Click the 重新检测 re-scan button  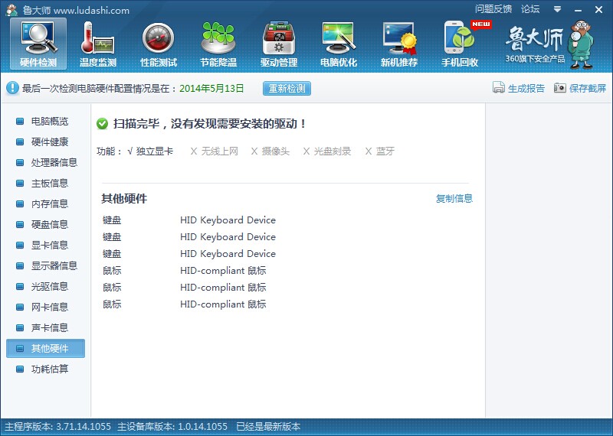tap(287, 88)
